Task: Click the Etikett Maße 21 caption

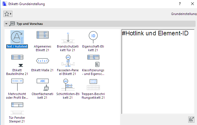Action: coord(42,70)
